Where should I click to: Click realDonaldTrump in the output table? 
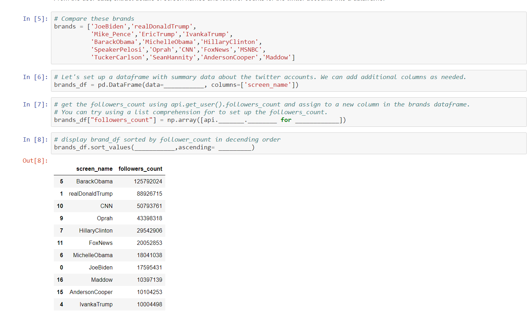[91, 194]
